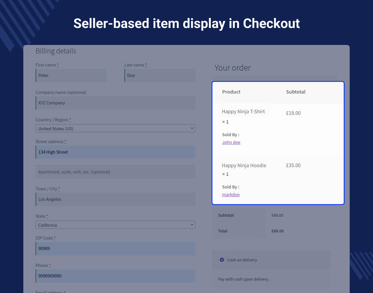Click the Phone field showing 9090909090
The width and height of the screenshot is (373, 293).
(x=115, y=276)
